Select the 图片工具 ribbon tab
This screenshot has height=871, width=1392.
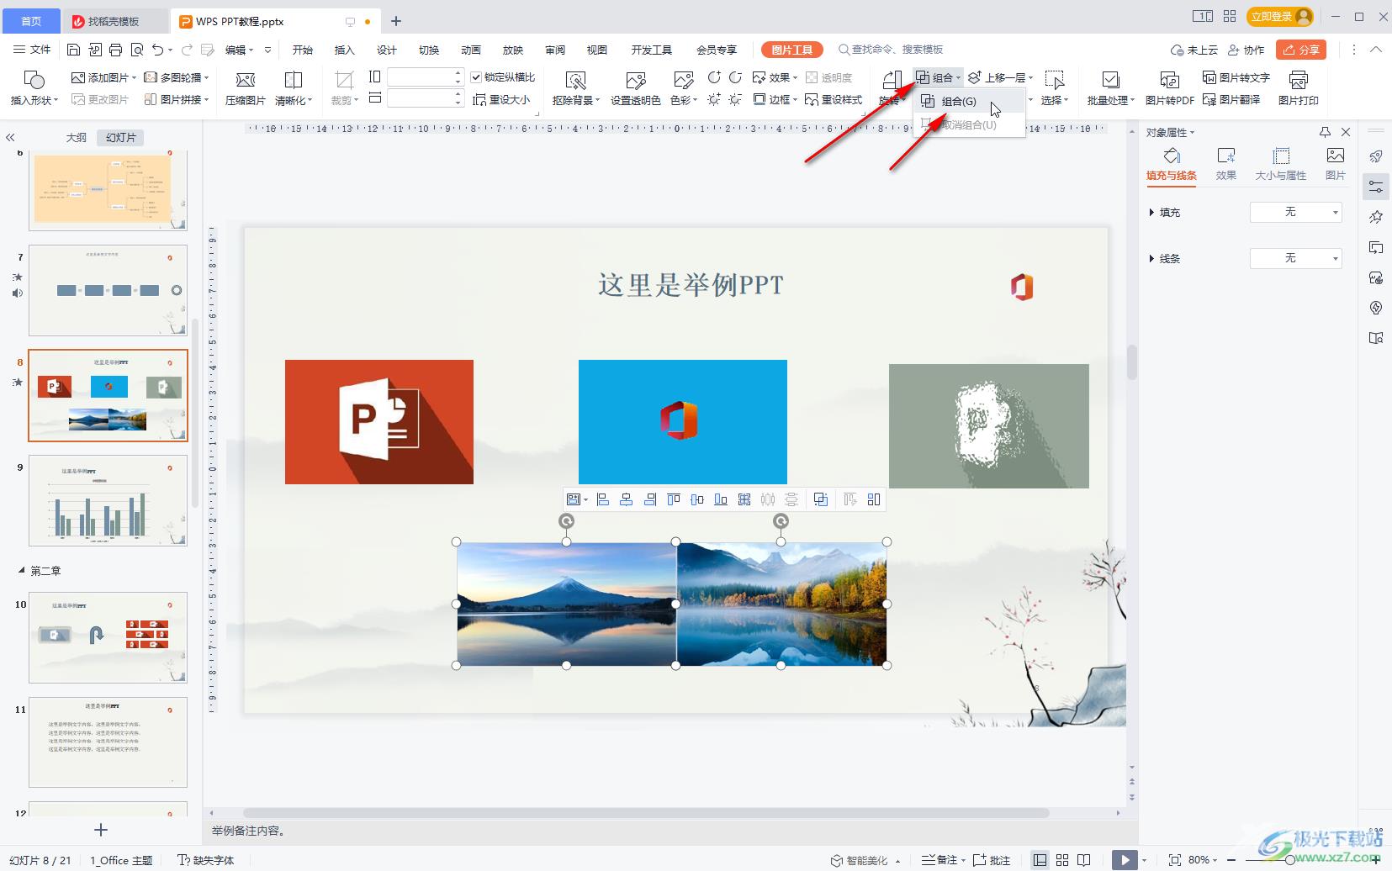click(791, 50)
